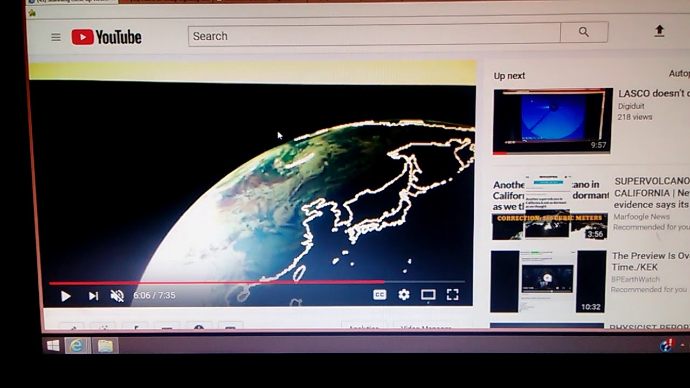Click the browser favorites star icon
The image size is (690, 388).
tap(32, 13)
